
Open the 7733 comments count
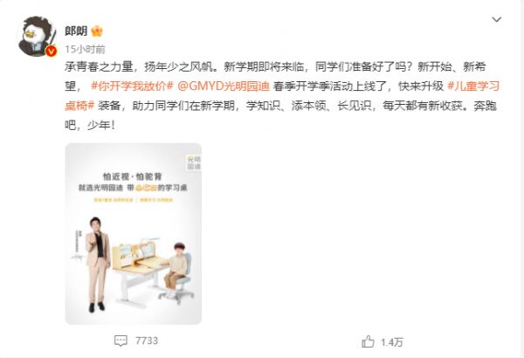pyautogui.click(x=147, y=341)
